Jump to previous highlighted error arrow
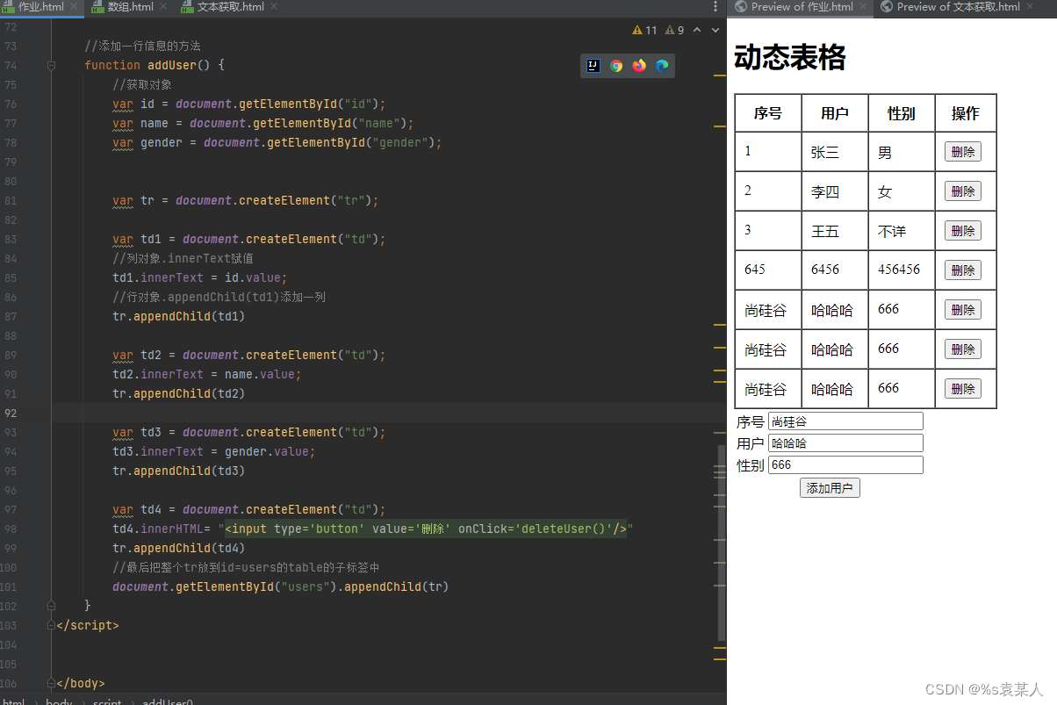 tap(697, 30)
